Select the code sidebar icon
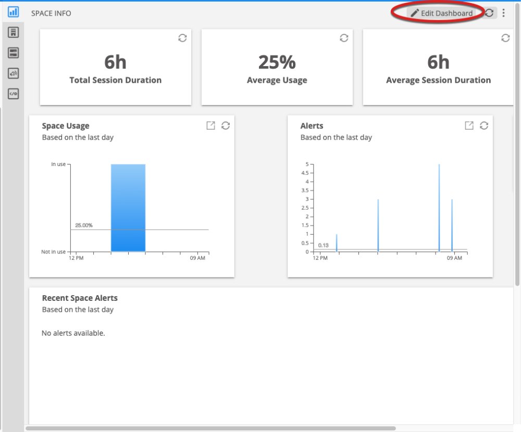Viewport: 521px width, 432px height. (13, 94)
